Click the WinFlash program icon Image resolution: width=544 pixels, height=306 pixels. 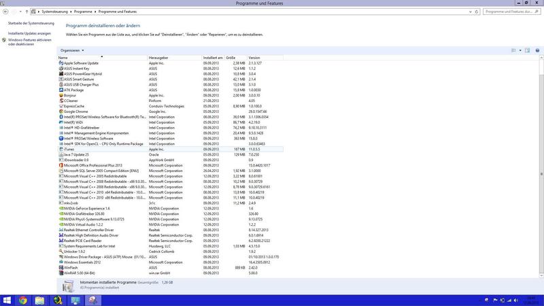61,267
